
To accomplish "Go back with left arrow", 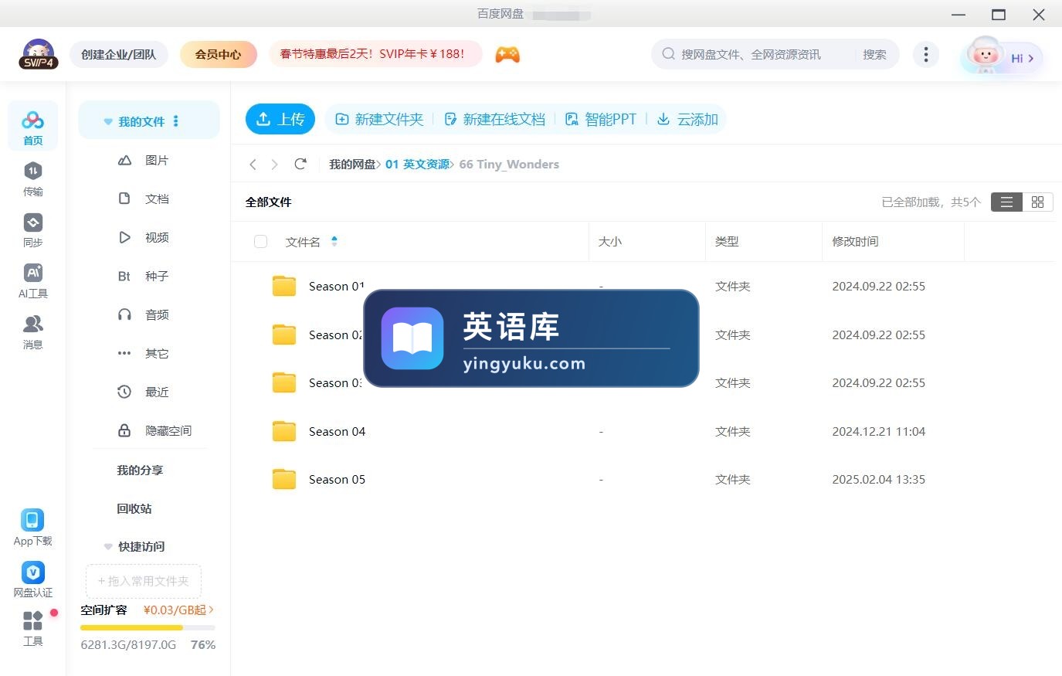I will tap(253, 164).
